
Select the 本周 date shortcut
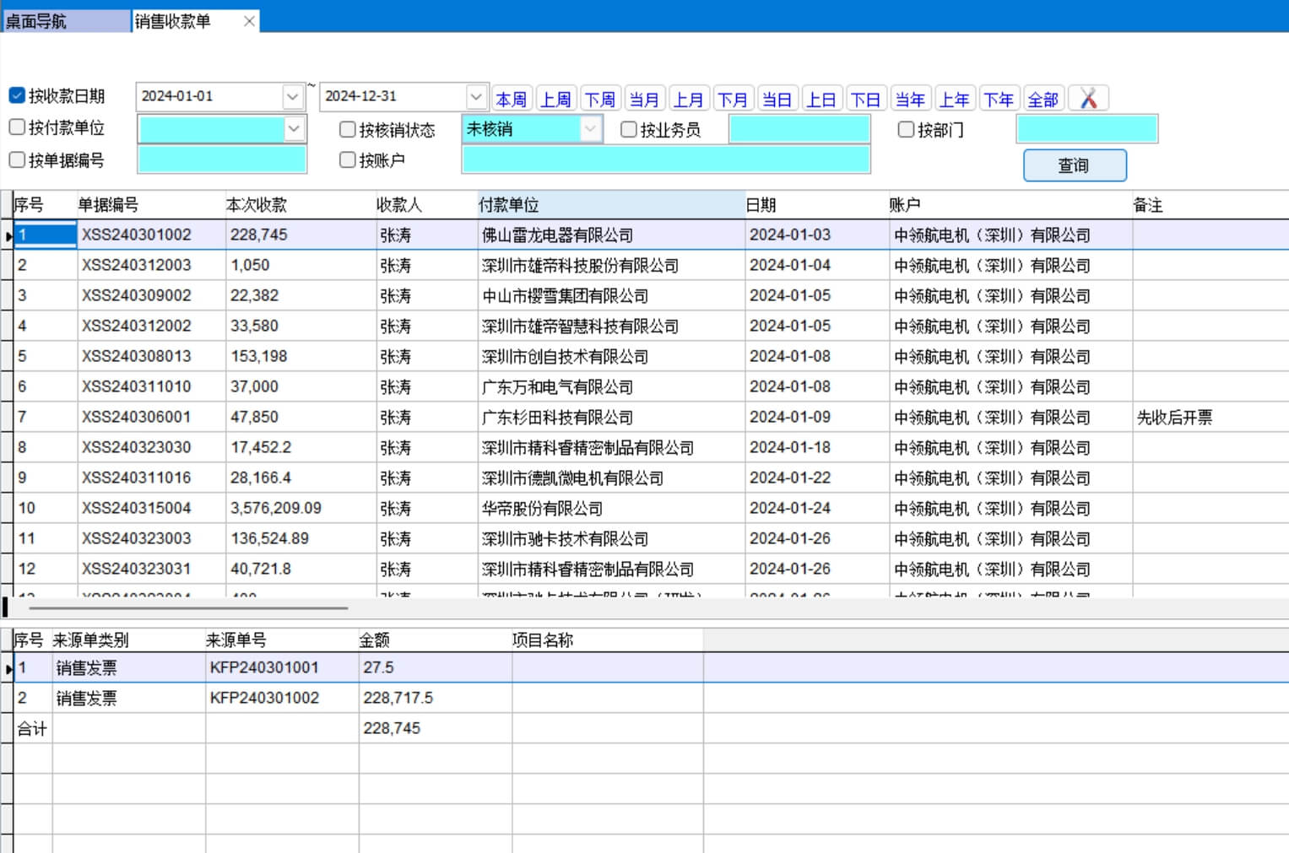pos(511,100)
